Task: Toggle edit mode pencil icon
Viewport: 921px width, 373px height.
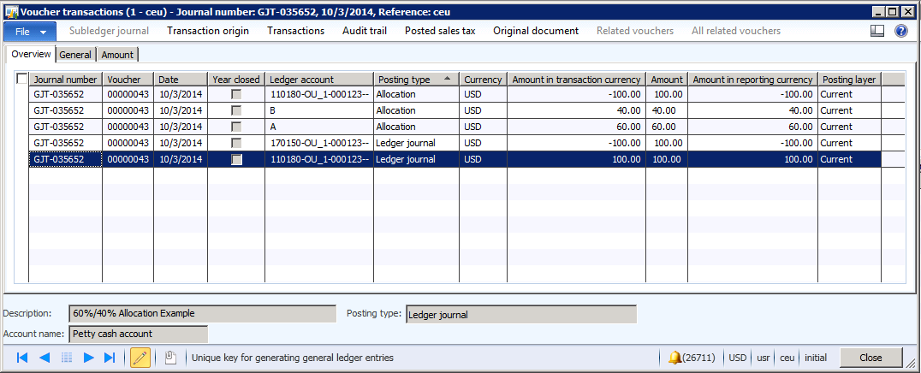Action: [x=140, y=358]
